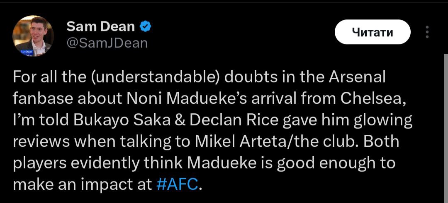Screen dimensions: 448x203
Task: Click the Sam Dean display name
Action: click(x=100, y=27)
